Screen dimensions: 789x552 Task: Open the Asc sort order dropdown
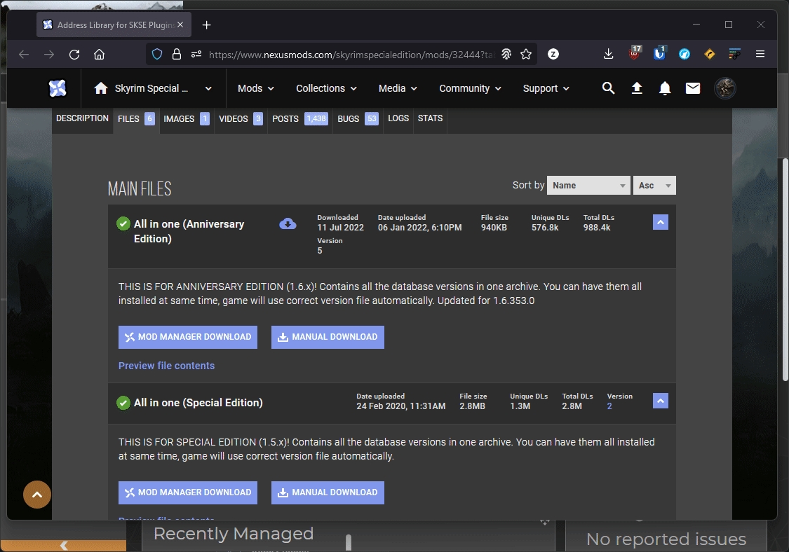654,186
